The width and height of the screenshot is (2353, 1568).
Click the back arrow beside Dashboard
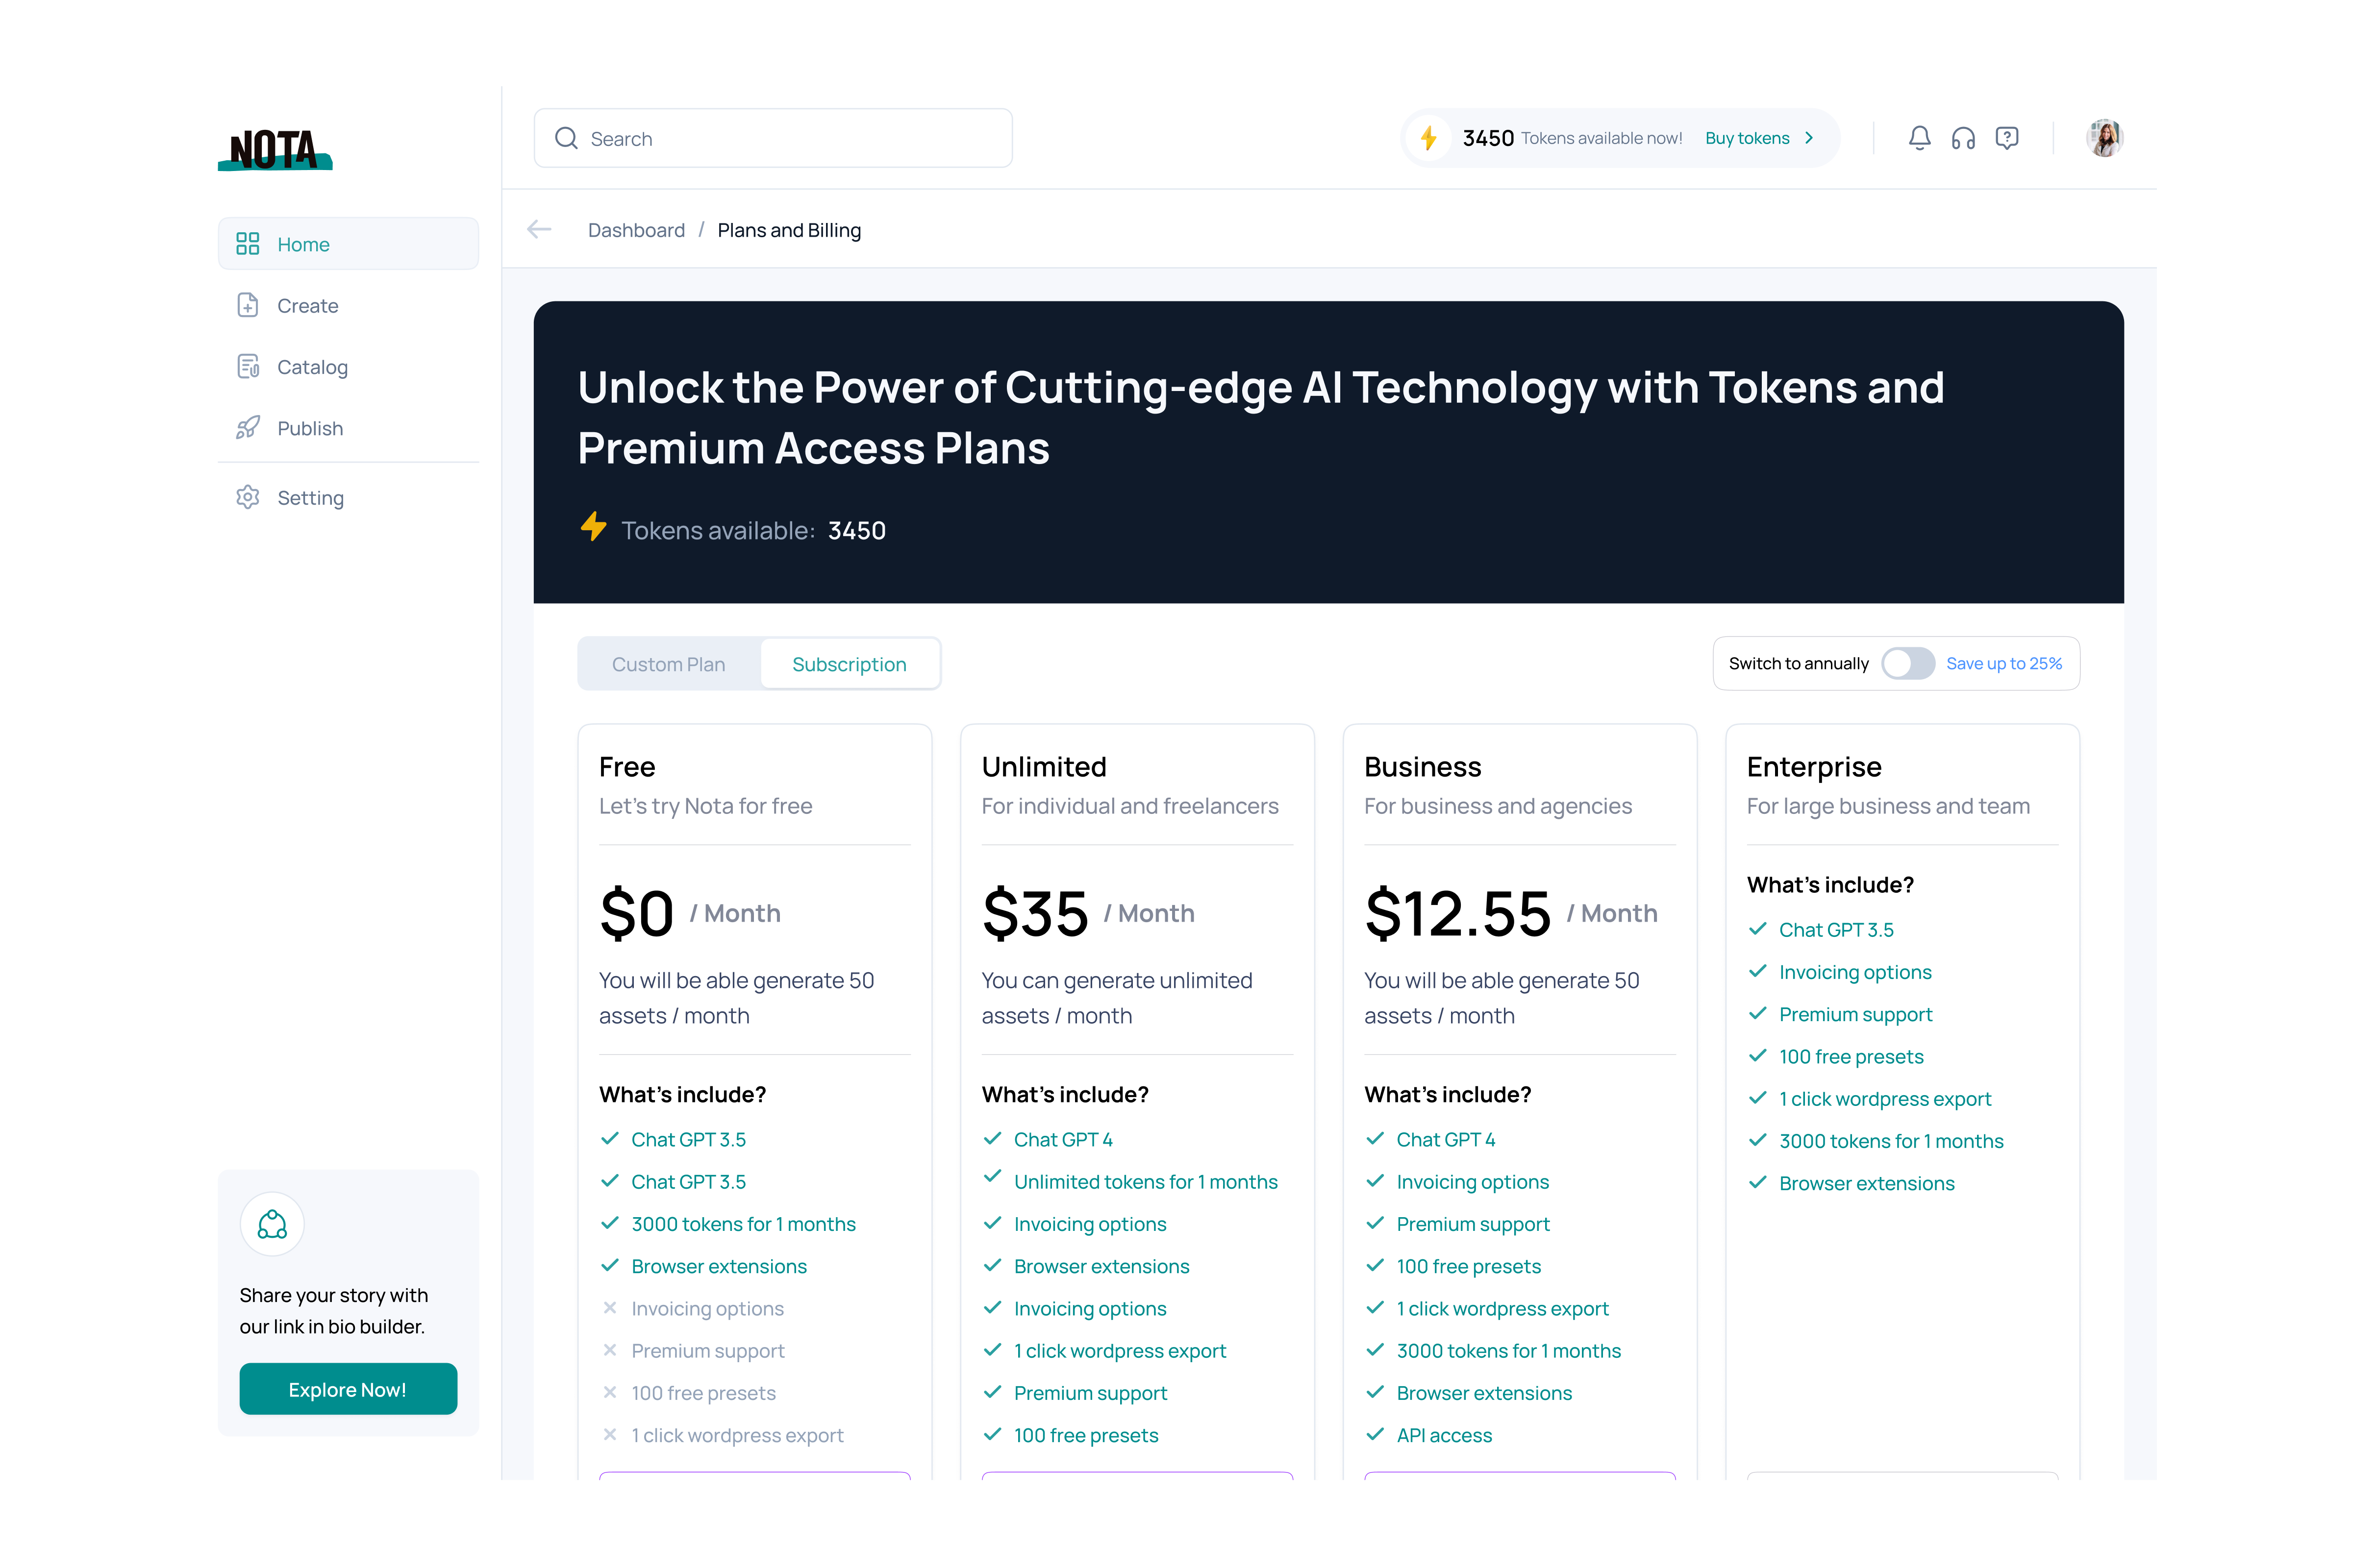pyautogui.click(x=539, y=230)
